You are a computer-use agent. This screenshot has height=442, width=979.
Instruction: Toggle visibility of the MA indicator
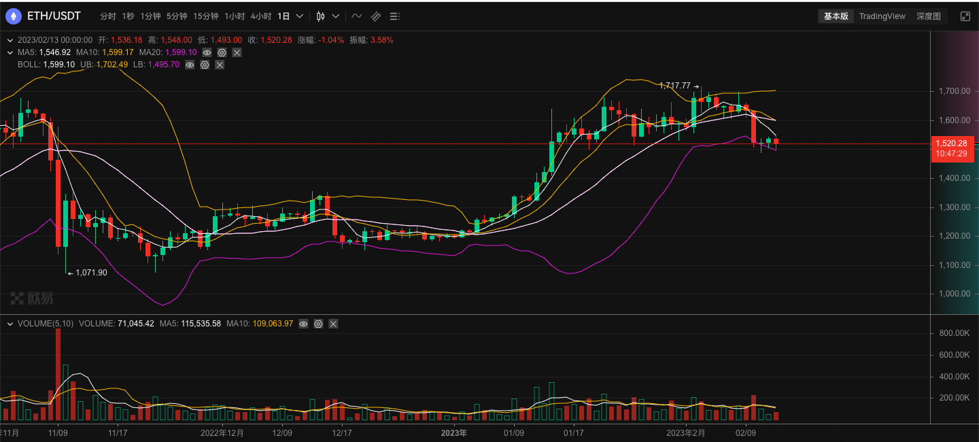point(207,52)
